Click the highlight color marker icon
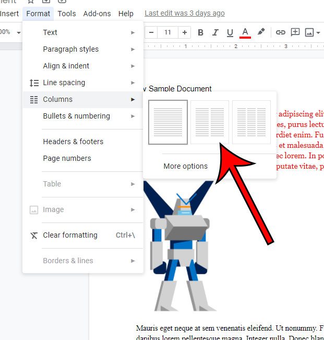 261,32
